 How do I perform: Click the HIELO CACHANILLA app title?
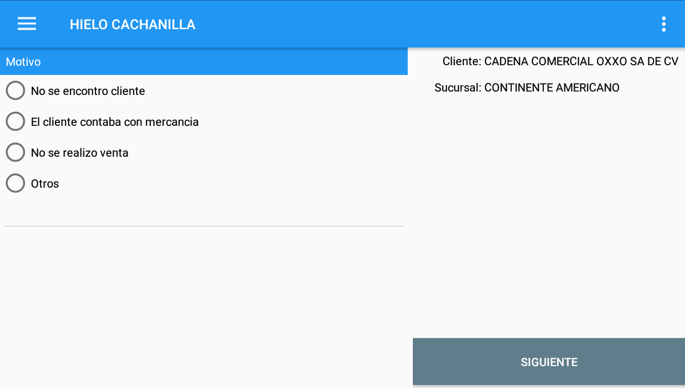pos(133,25)
